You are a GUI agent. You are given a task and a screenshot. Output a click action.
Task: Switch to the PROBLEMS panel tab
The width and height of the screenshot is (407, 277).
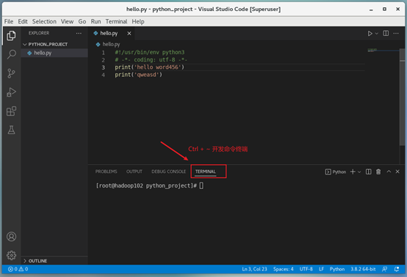pyautogui.click(x=107, y=171)
